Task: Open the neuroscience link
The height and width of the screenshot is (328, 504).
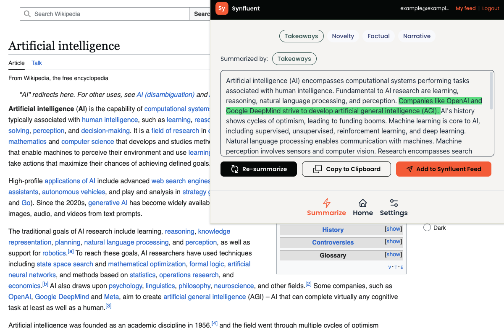Action: (234, 286)
